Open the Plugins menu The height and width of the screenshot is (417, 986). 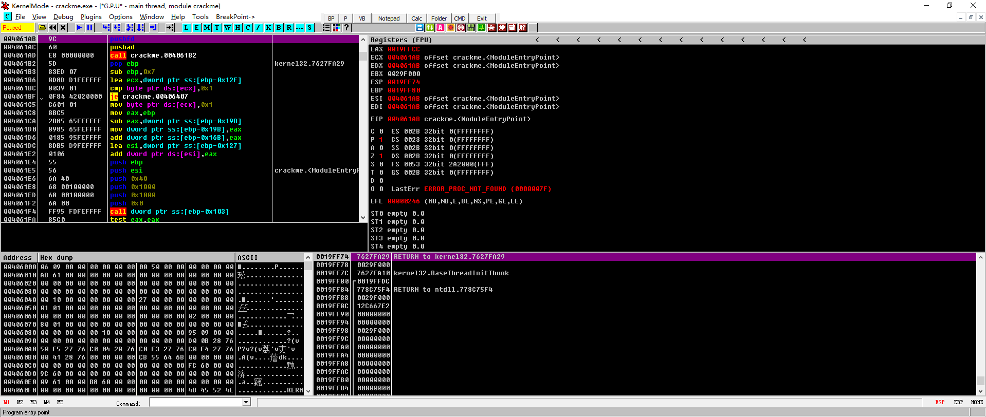(91, 17)
